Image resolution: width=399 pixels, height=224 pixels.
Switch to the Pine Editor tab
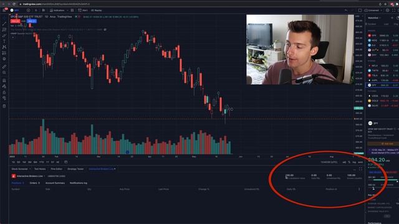57,169
